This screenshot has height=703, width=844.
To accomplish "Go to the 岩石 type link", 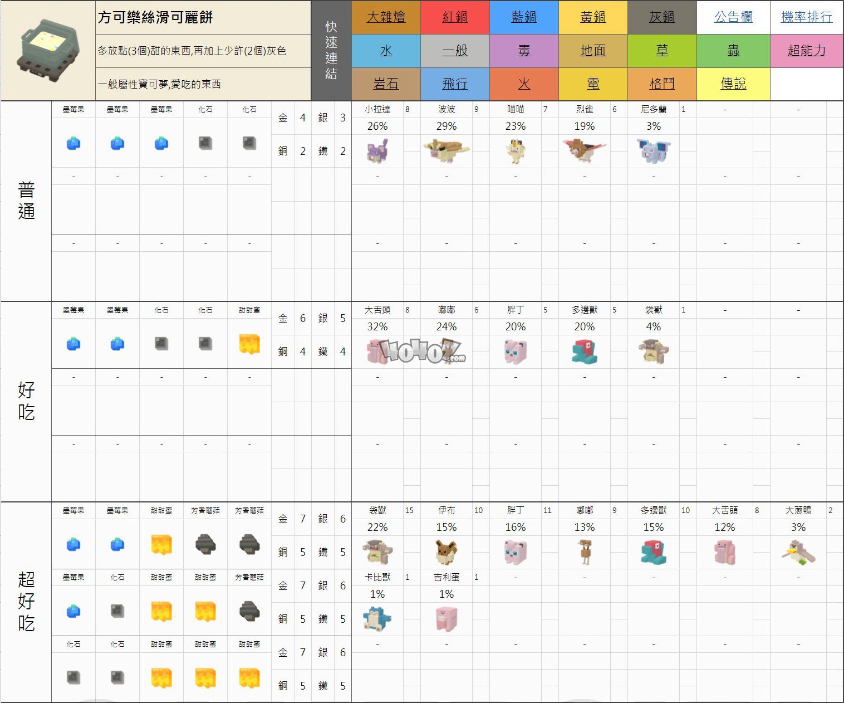I will coord(386,84).
